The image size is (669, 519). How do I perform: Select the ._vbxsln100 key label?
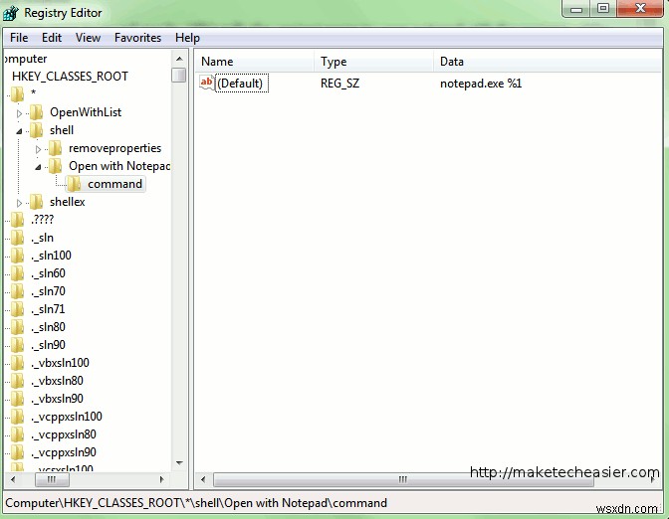click(60, 363)
